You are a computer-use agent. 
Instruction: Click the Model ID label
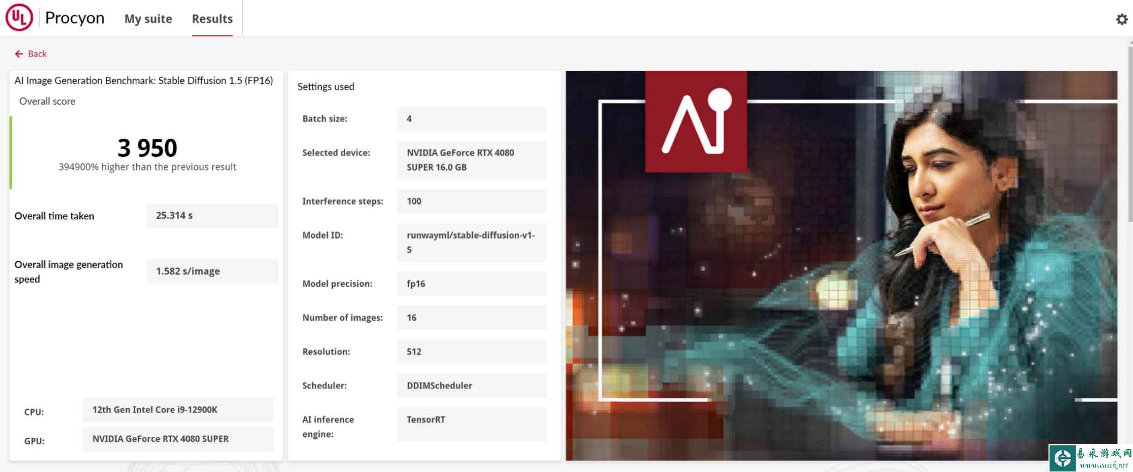[x=323, y=235]
